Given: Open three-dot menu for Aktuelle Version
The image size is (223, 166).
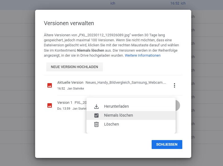Looking at the screenshot, I should point(174,85).
